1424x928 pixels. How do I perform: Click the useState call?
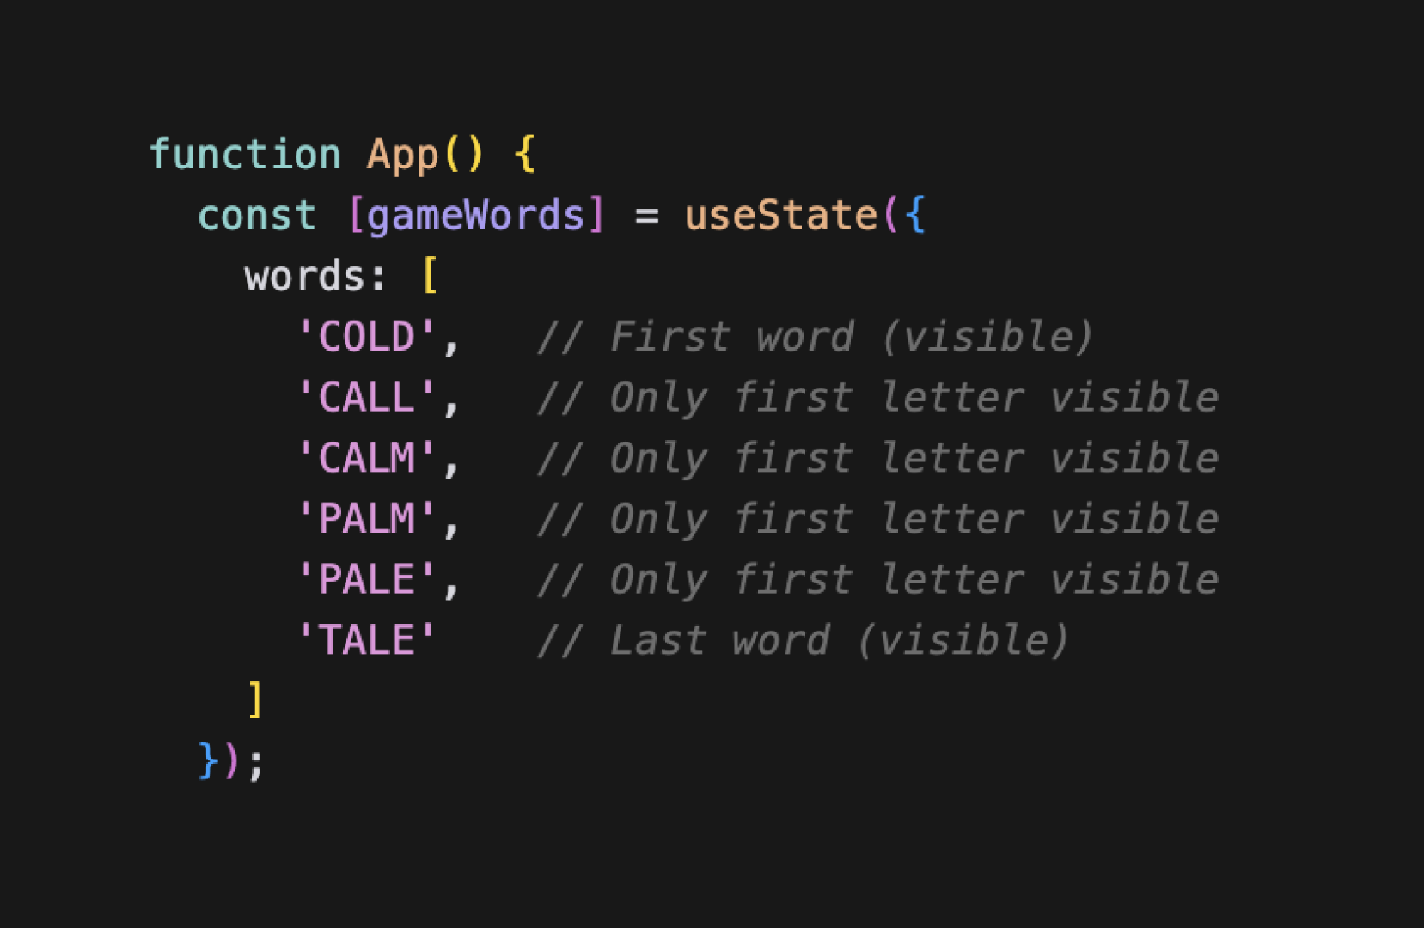(x=780, y=215)
